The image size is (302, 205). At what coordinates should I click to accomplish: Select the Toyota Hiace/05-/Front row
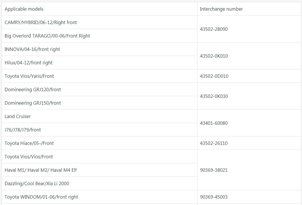[100, 143]
